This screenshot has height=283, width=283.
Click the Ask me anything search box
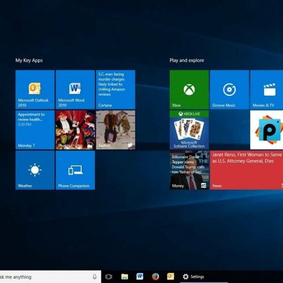pos(50,277)
